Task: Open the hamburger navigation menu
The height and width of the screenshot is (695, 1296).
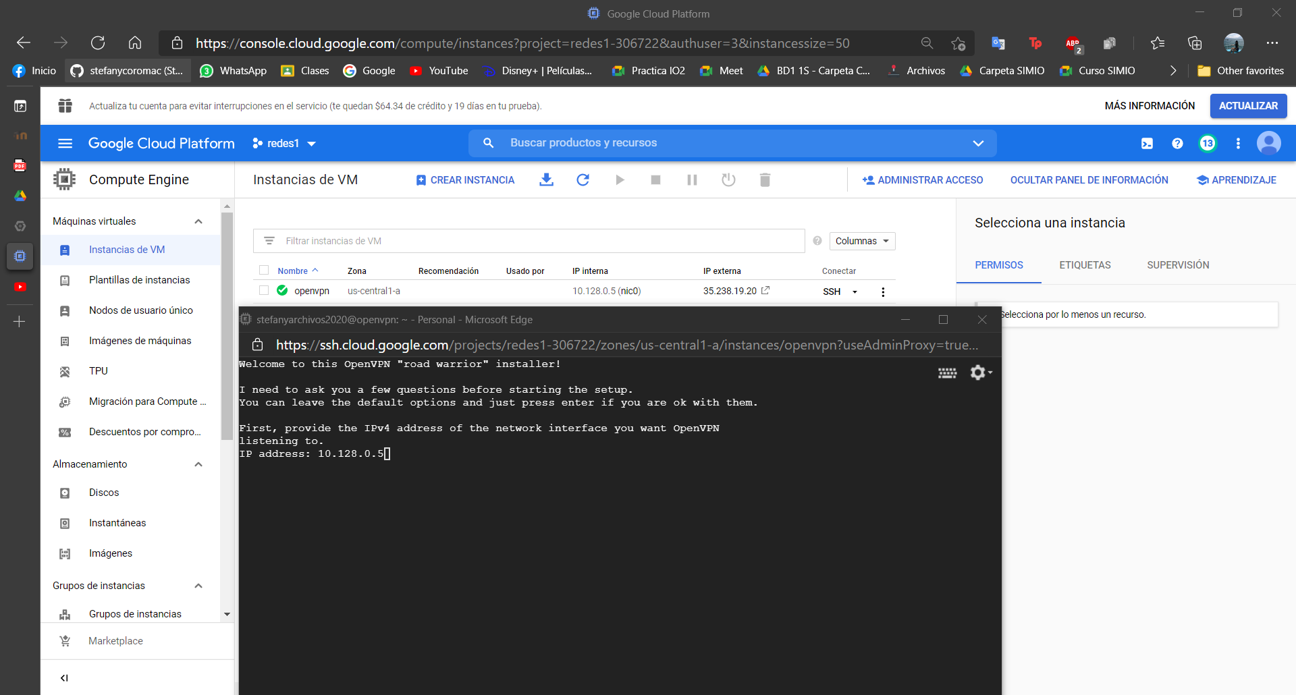Action: tap(65, 143)
